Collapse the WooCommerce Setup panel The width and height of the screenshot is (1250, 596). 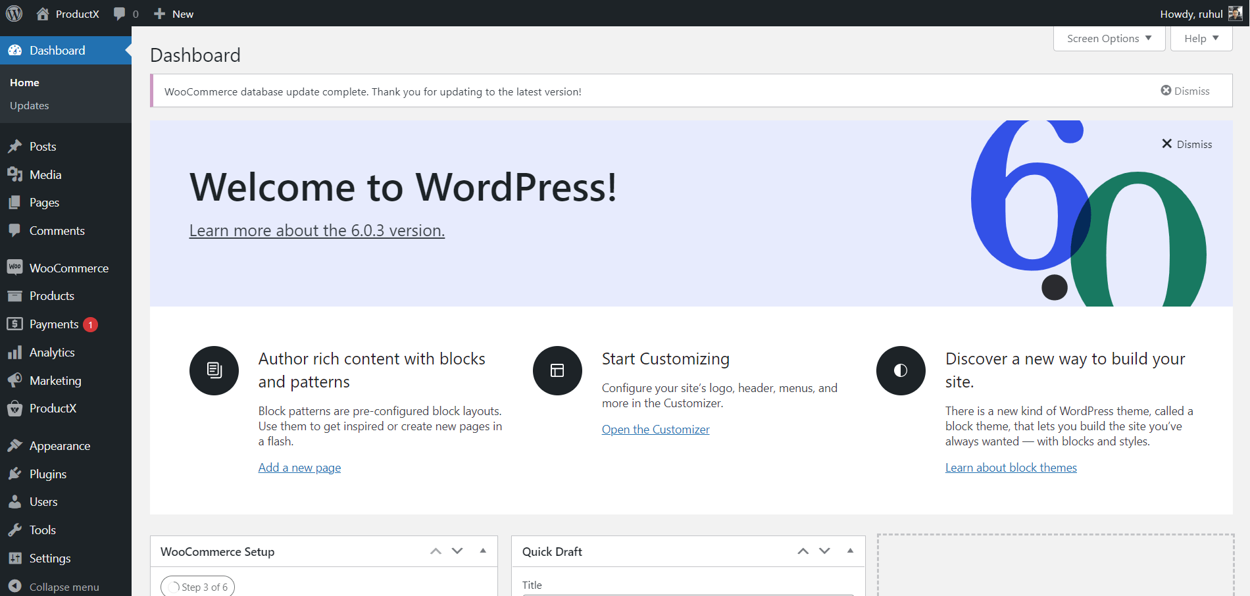coord(483,551)
